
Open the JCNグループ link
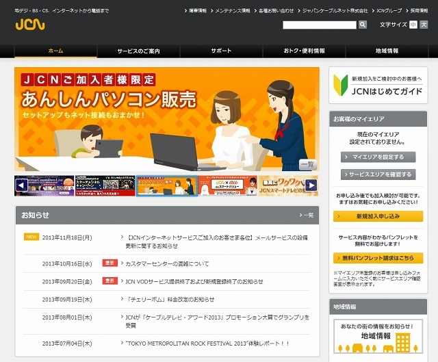pyautogui.click(x=389, y=11)
